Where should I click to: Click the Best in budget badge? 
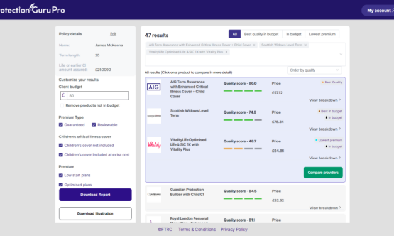pos(330,111)
